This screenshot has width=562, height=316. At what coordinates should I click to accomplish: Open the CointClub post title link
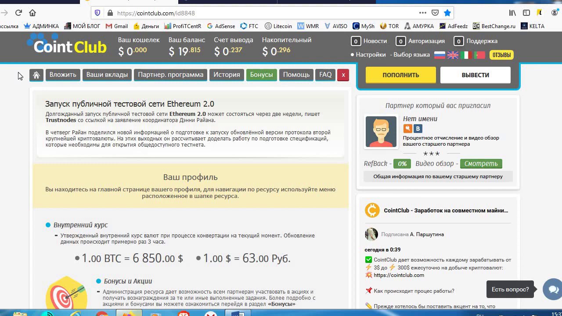point(446,211)
